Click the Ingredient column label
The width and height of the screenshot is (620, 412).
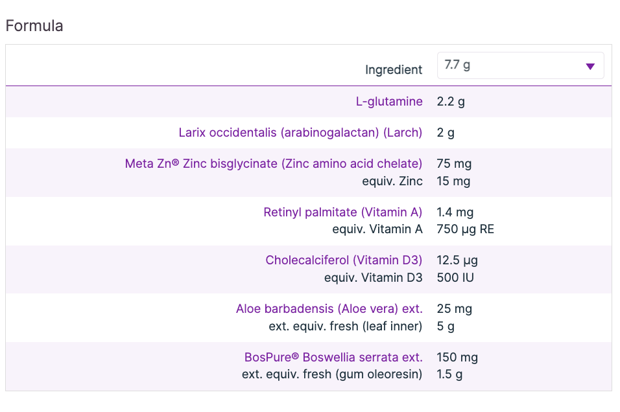coord(394,69)
